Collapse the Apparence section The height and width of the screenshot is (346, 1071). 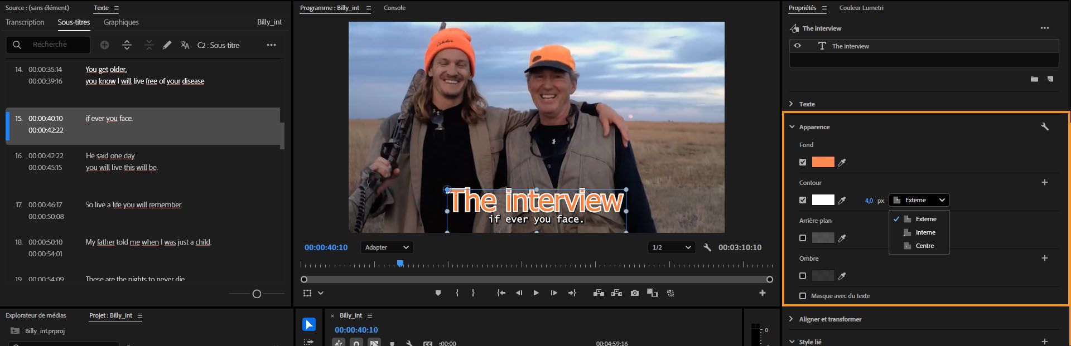792,126
